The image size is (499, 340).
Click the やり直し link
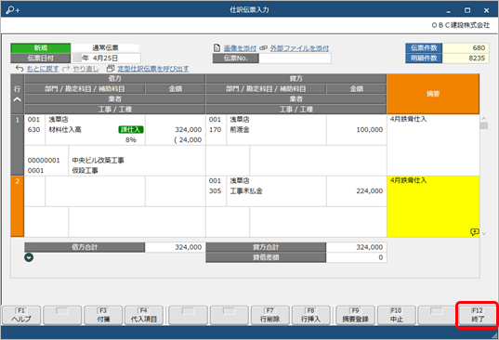85,69
